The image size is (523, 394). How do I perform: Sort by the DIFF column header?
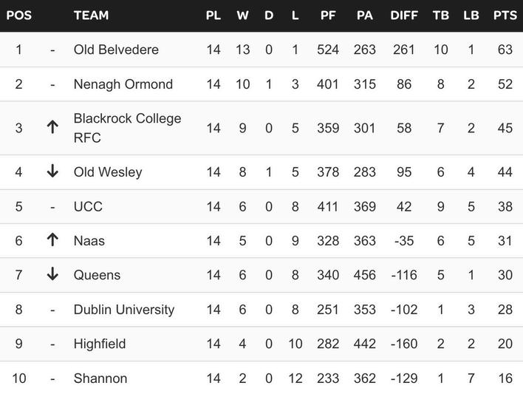[404, 16]
